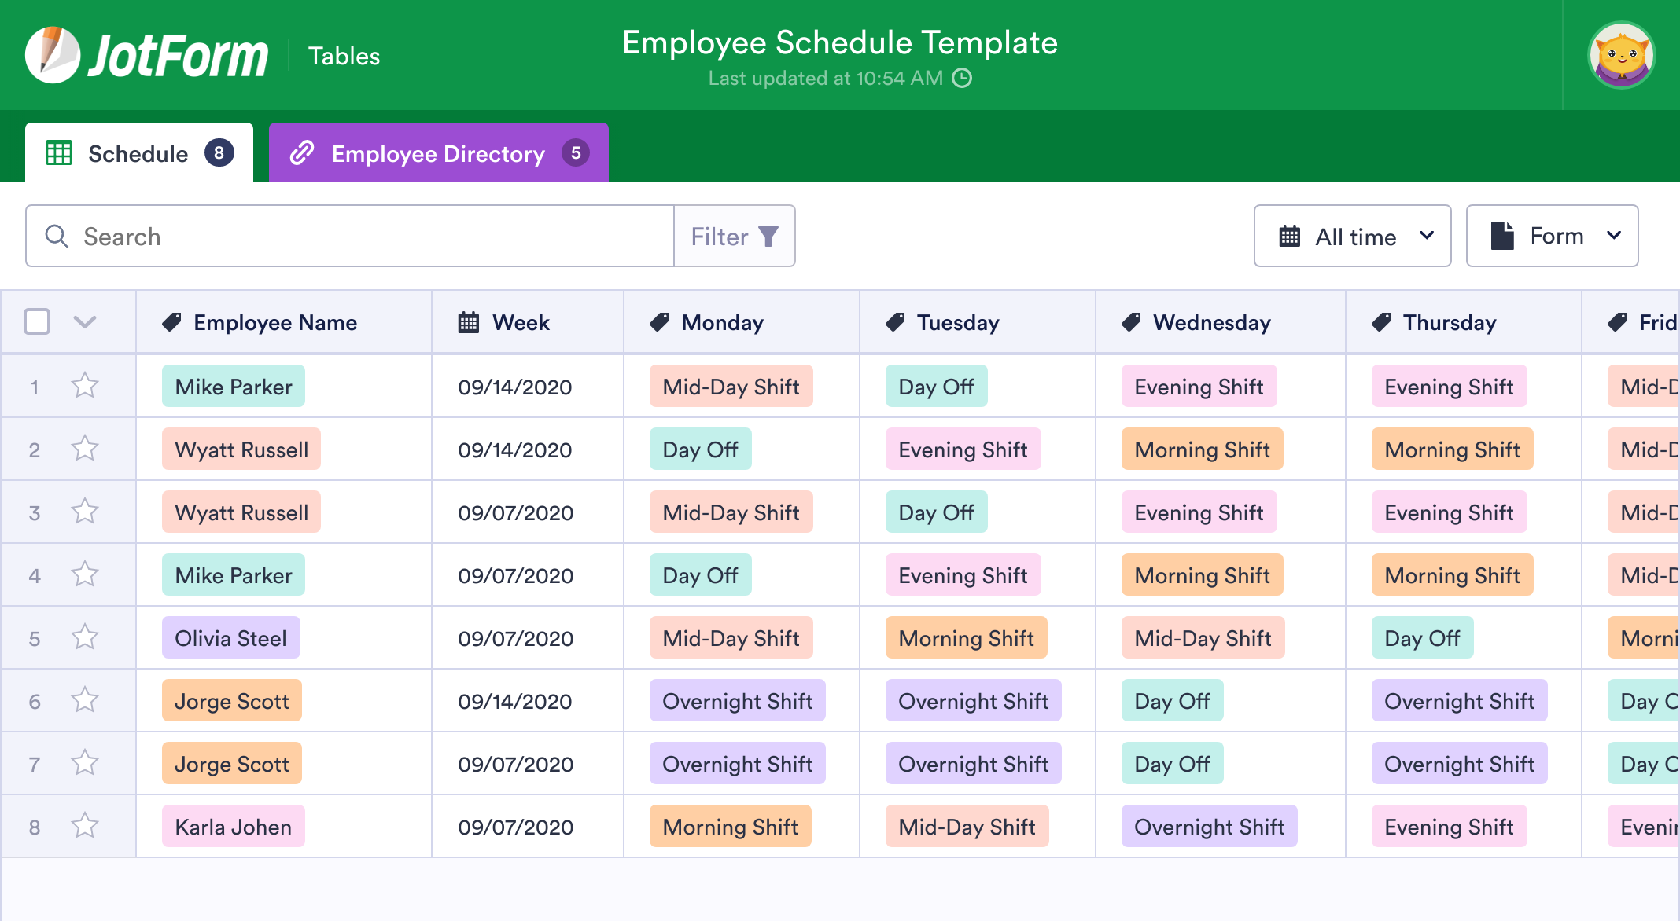This screenshot has width=1680, height=921.
Task: Check the select-all checkbox
Action: pos(37,322)
